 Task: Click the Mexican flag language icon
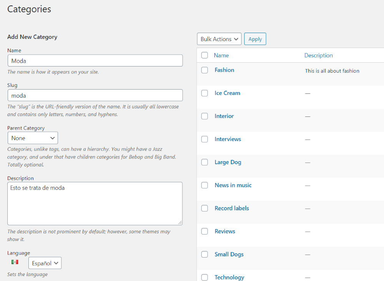15,262
